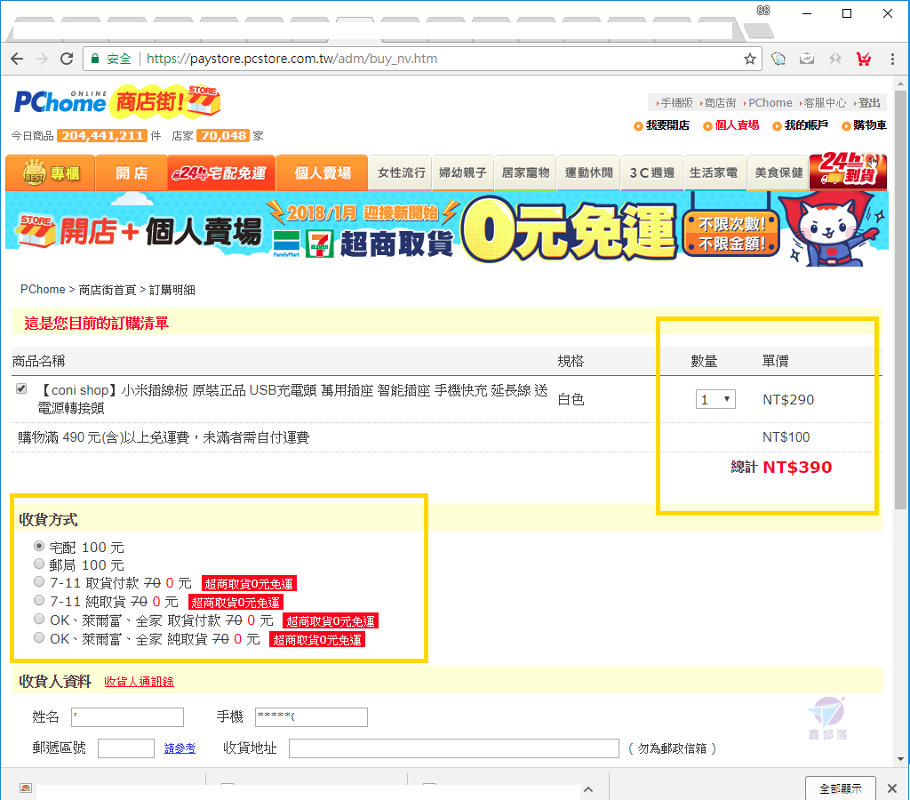Go back with the browser back arrow

point(17,59)
